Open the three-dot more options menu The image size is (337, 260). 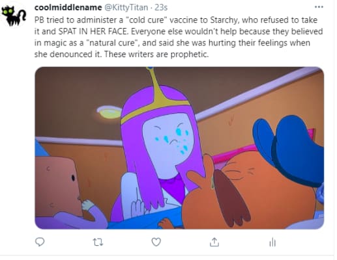pyautogui.click(x=319, y=7)
